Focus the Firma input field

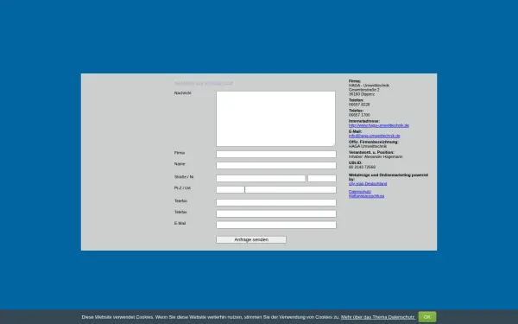276,154
